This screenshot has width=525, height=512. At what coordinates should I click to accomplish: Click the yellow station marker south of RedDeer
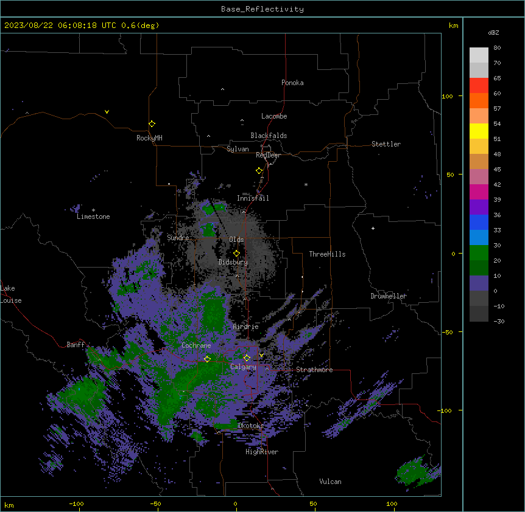click(x=259, y=170)
